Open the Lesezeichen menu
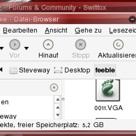 (x=122, y=30)
